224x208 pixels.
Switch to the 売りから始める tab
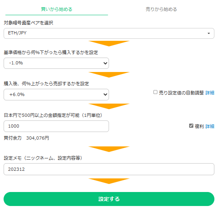click(161, 9)
